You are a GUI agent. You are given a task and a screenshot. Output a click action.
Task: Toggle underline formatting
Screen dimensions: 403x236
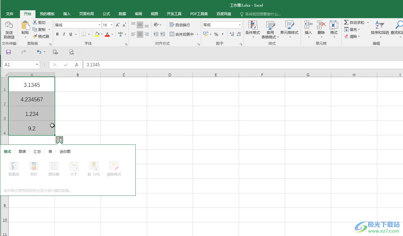[71, 34]
